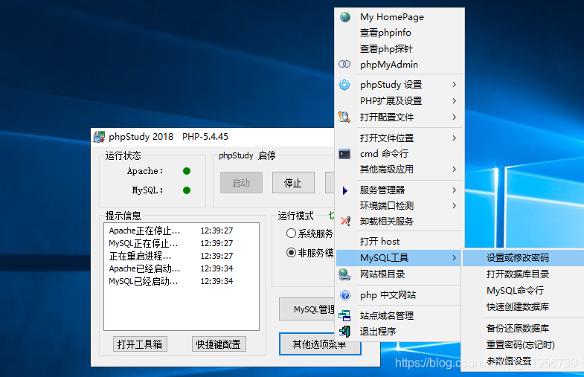584x377 pixels.
Task: Click the phpStudy 2018 title bar app icon
Action: tap(99, 137)
